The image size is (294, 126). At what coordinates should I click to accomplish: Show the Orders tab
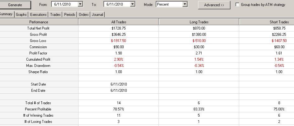[x=84, y=14]
